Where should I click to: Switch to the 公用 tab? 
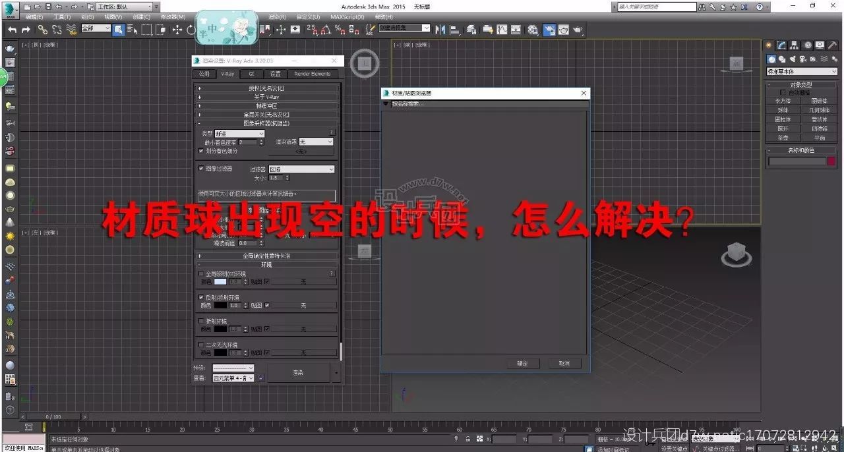coord(204,74)
